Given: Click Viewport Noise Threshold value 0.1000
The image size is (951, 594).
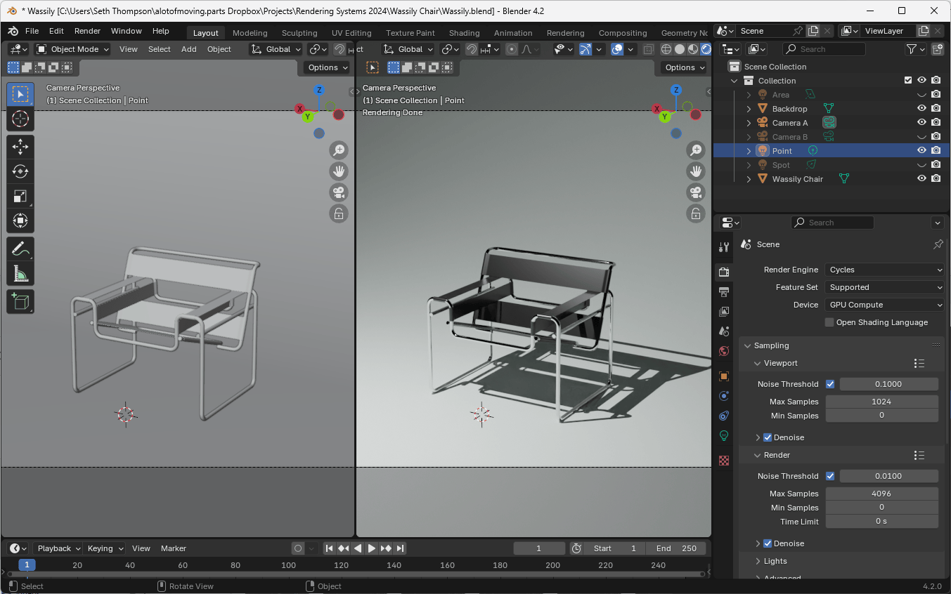Looking at the screenshot, I should tap(888, 384).
